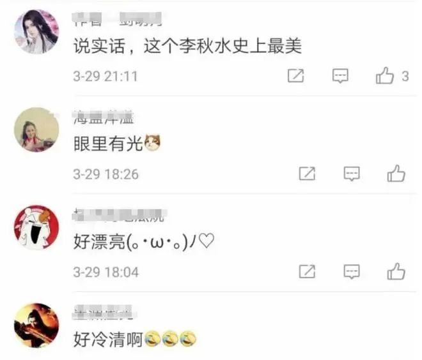Like the 好漂亮 comment
This screenshot has height=360, width=422.
pos(396,271)
